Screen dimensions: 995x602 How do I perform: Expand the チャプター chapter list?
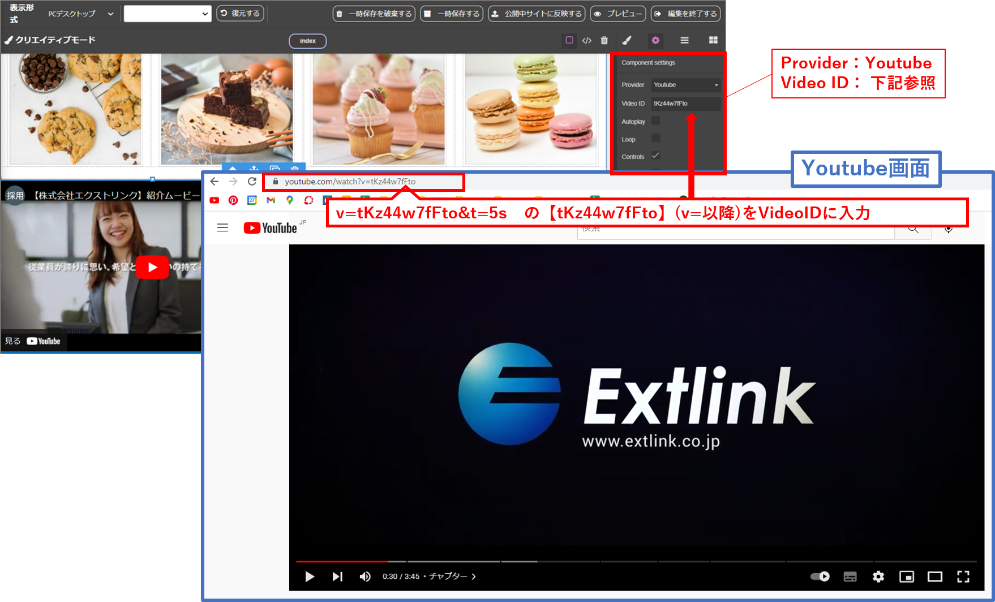point(452,577)
